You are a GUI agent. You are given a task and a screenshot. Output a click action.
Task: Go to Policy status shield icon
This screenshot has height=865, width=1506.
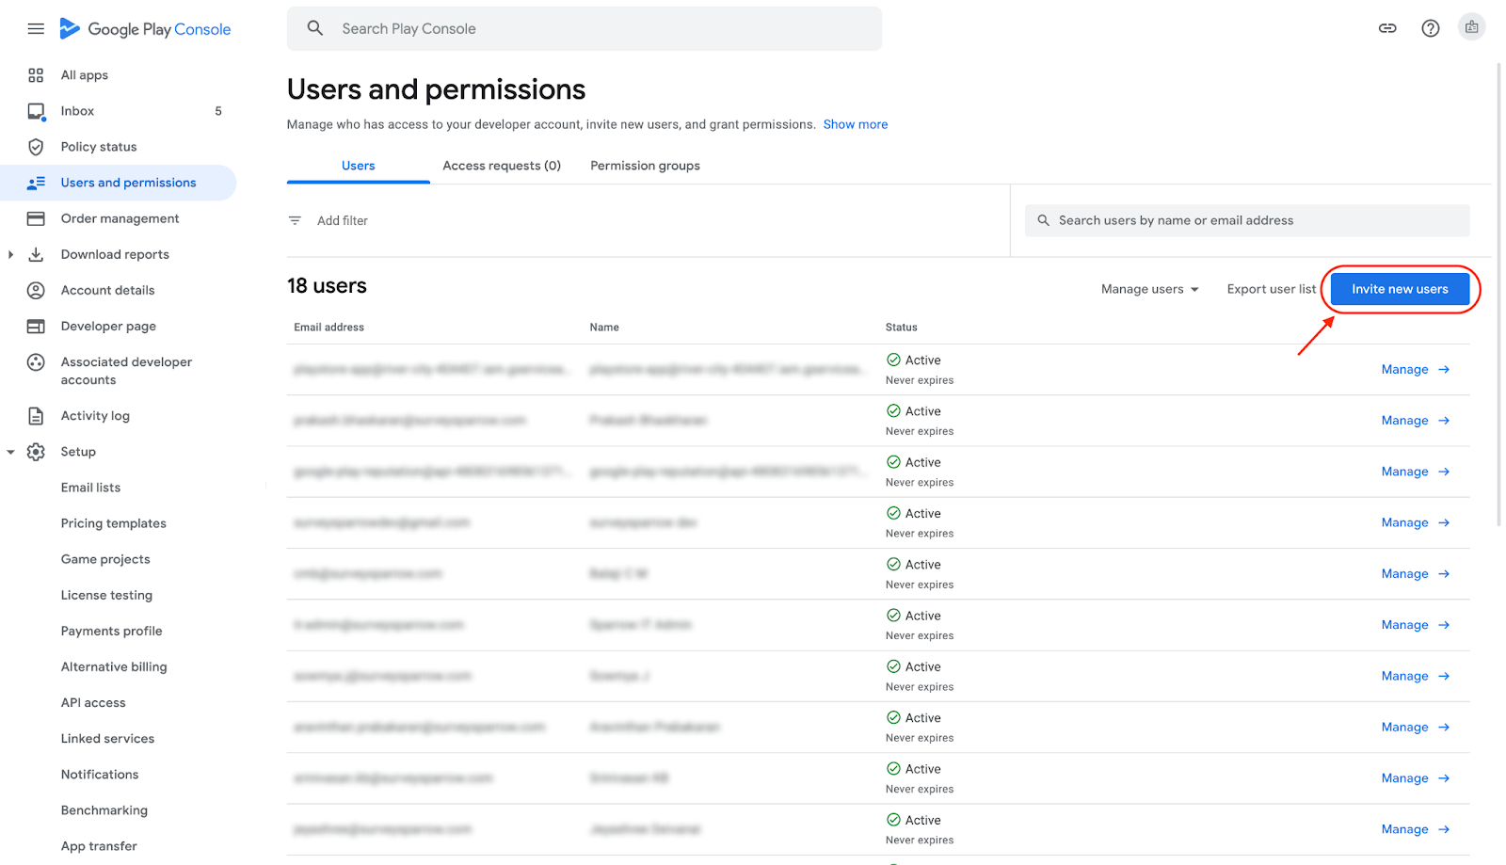coord(36,147)
